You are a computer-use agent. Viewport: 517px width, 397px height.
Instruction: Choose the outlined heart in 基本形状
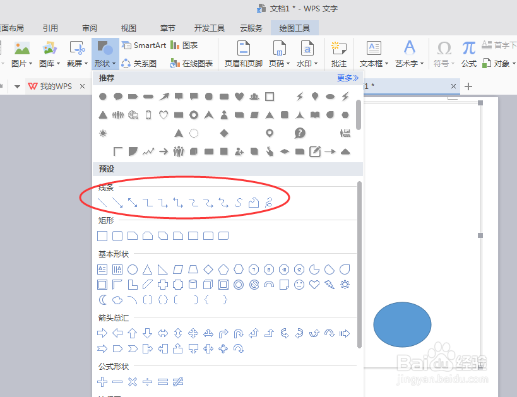click(314, 285)
